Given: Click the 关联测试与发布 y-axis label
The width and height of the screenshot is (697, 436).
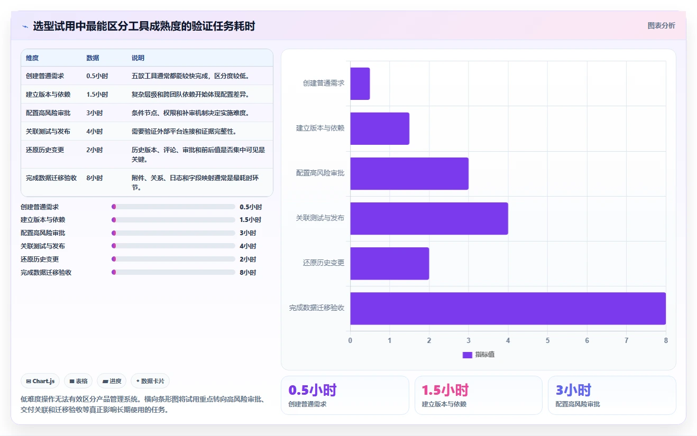Looking at the screenshot, I should tap(320, 218).
